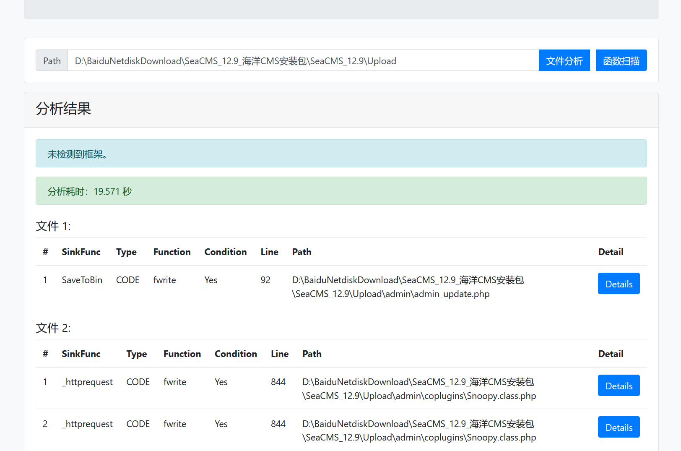The width and height of the screenshot is (681, 451).
Task: Open Details for first Snoopy.class.php row
Action: pos(619,386)
